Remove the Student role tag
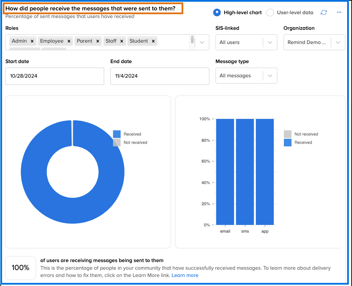This screenshot has width=352, height=286. point(153,41)
